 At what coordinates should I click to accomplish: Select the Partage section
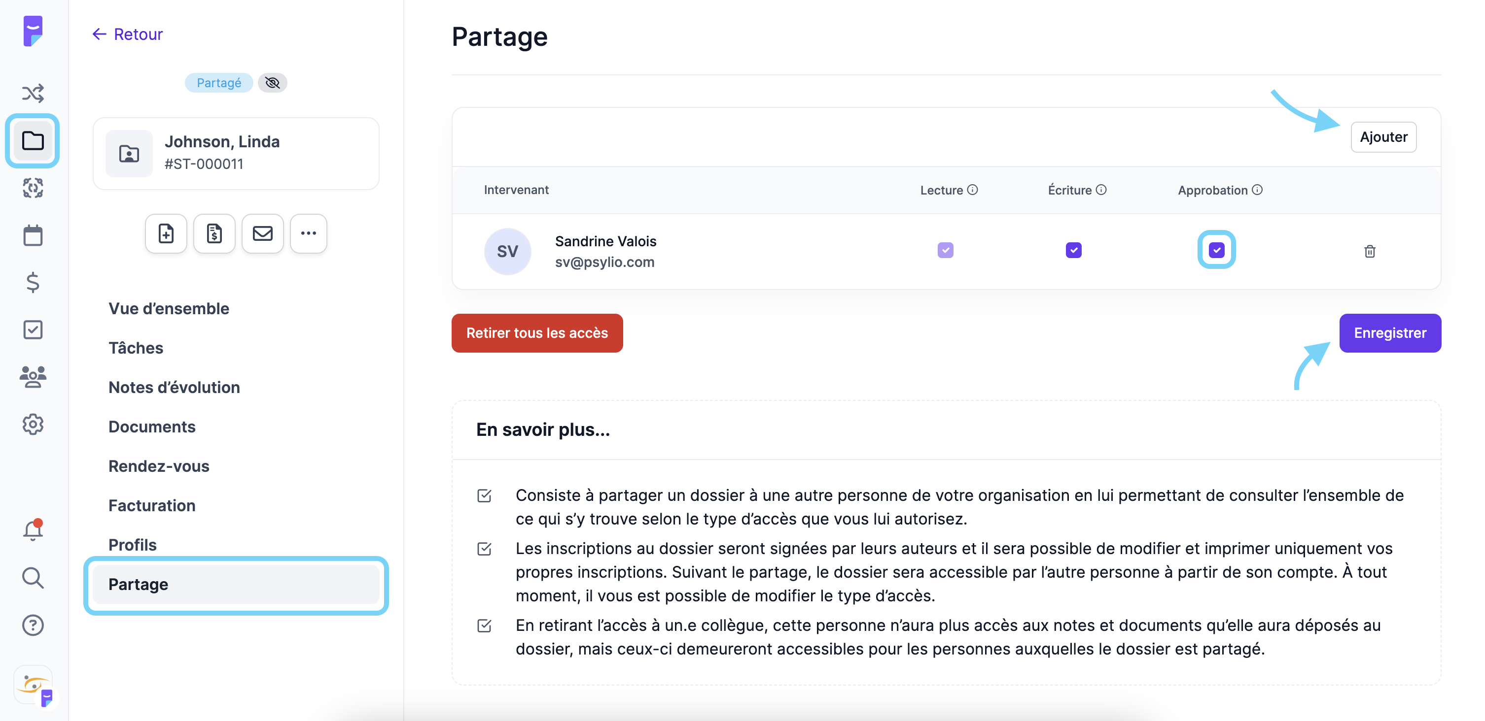[x=236, y=584]
